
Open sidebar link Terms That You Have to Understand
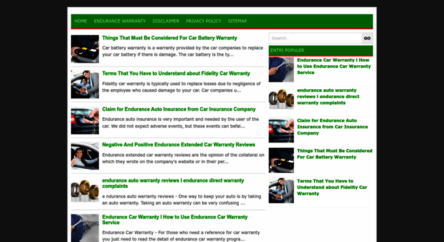(x=332, y=187)
